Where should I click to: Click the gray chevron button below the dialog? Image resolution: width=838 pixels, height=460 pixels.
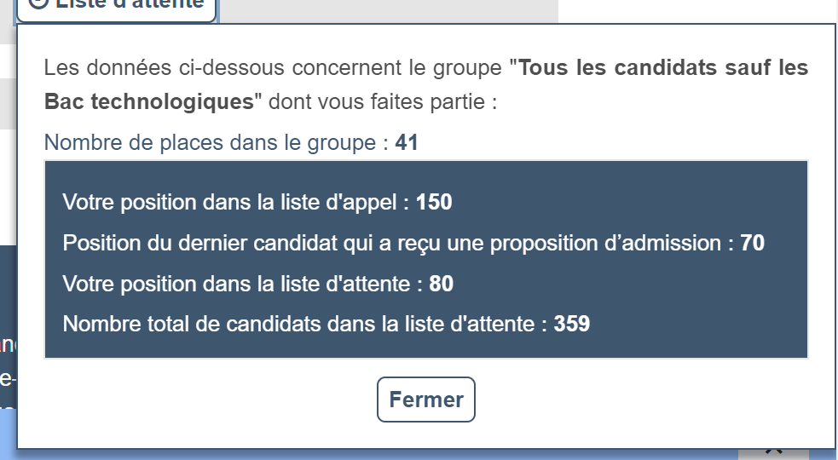772,451
